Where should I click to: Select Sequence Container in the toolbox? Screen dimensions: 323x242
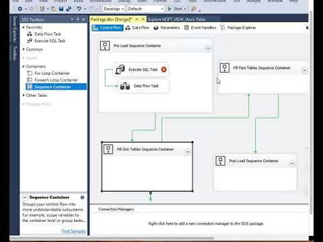pyautogui.click(x=56, y=87)
